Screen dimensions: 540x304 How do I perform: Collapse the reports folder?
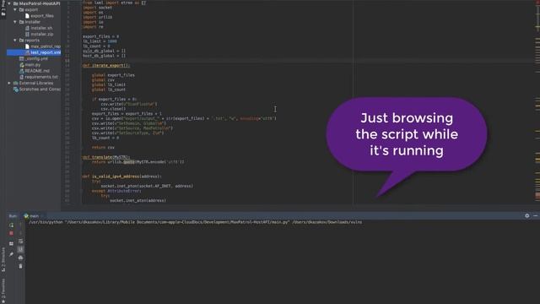coord(15,41)
